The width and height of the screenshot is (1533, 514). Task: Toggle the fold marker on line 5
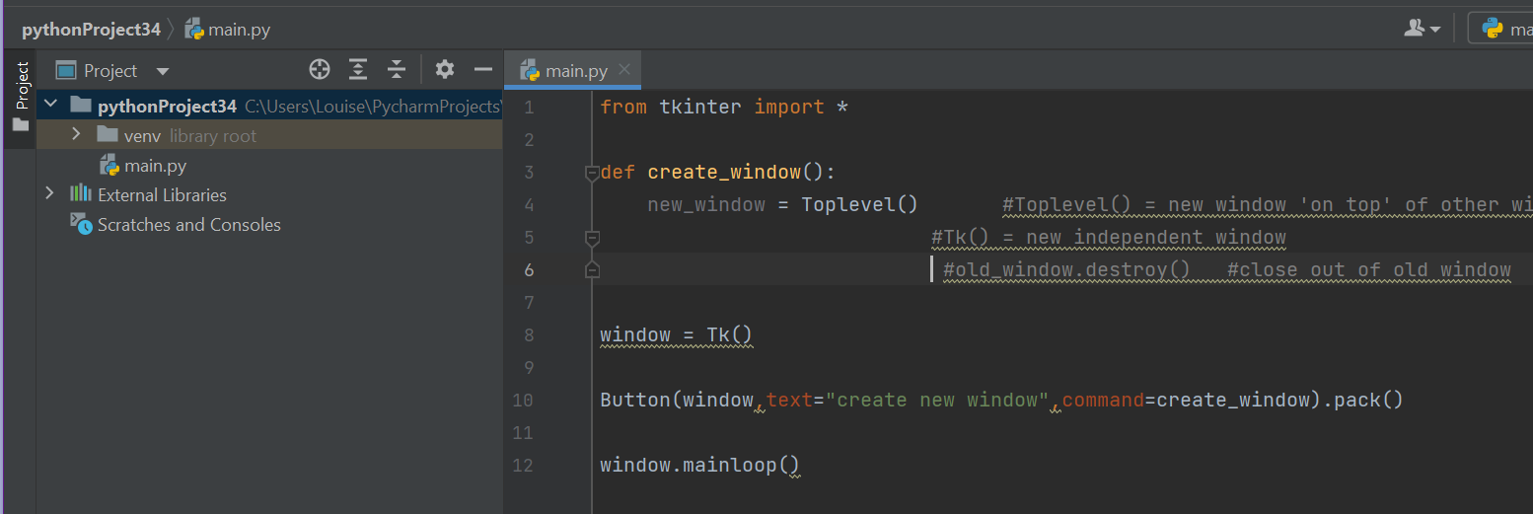point(592,238)
